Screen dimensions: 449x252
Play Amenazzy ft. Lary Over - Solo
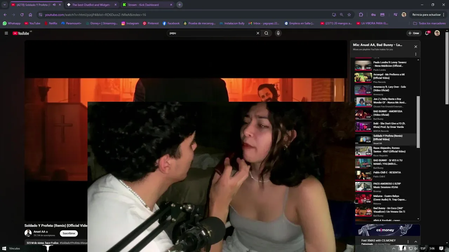(386, 90)
